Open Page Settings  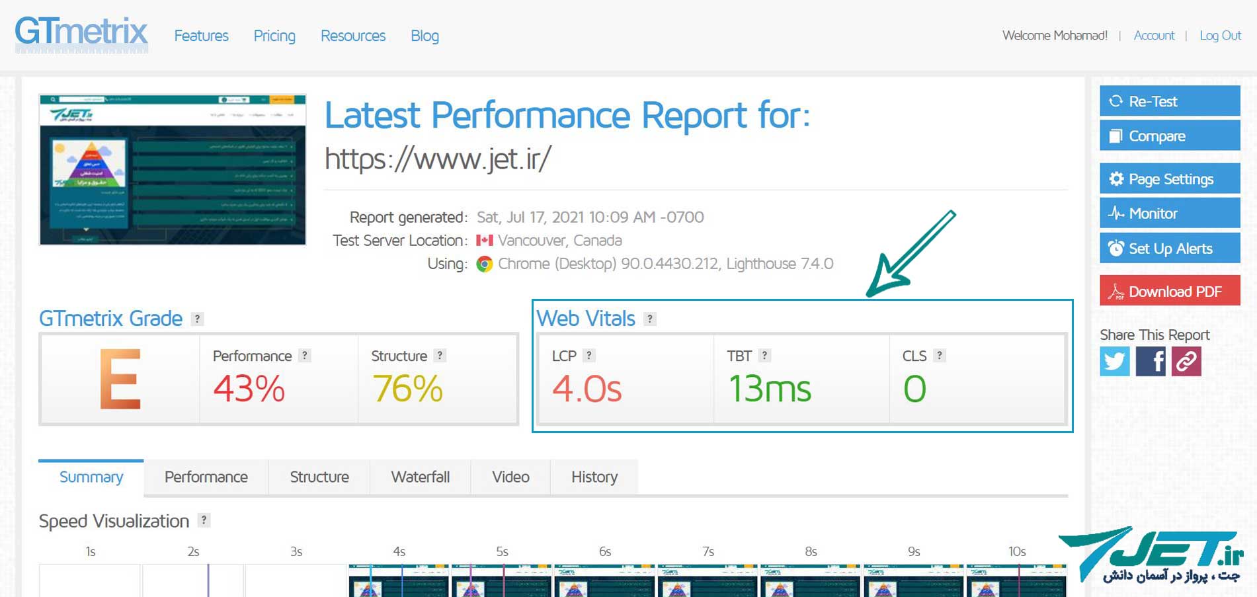point(1170,179)
